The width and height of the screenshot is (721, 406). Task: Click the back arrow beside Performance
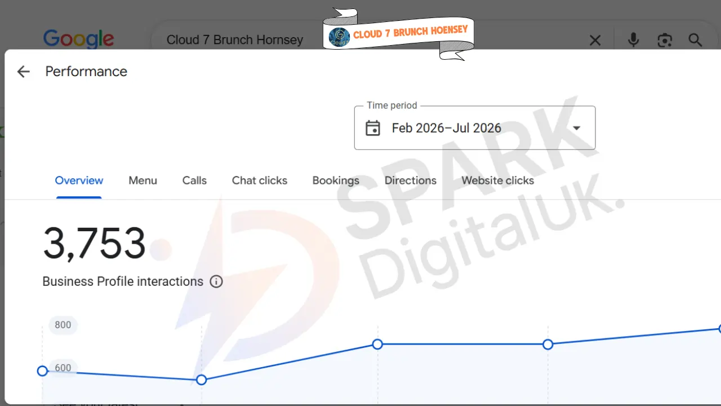pyautogui.click(x=23, y=72)
